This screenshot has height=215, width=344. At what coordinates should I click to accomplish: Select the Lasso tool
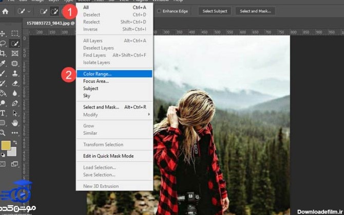click(4, 44)
